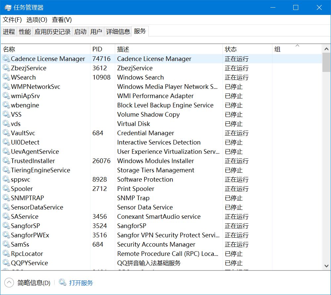
Task: Select the Storage Tiers Management description
Action: click(156, 170)
